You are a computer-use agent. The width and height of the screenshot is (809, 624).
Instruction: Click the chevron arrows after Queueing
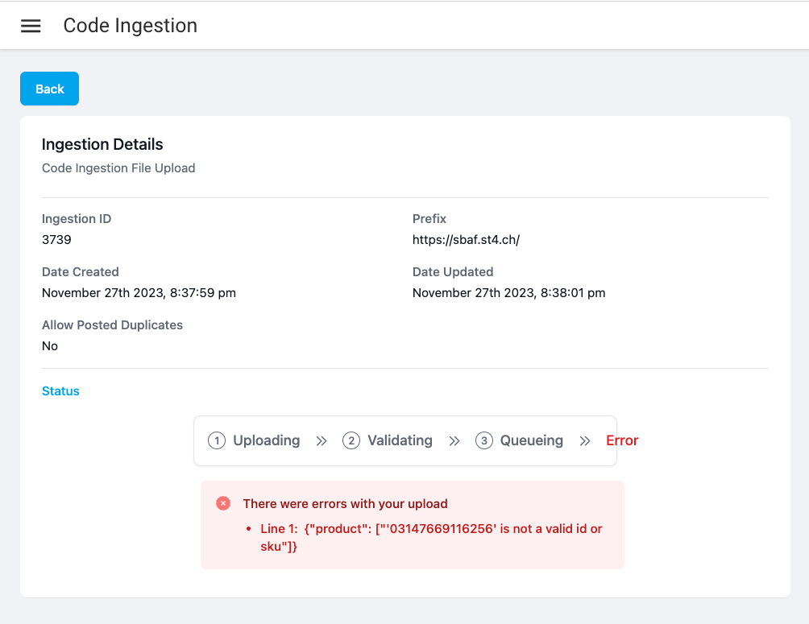pyautogui.click(x=585, y=441)
